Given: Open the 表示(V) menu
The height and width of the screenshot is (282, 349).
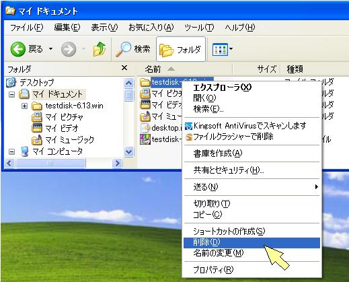Looking at the screenshot, I should (104, 28).
